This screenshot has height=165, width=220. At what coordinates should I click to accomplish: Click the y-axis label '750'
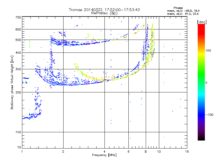[x=18, y=17]
